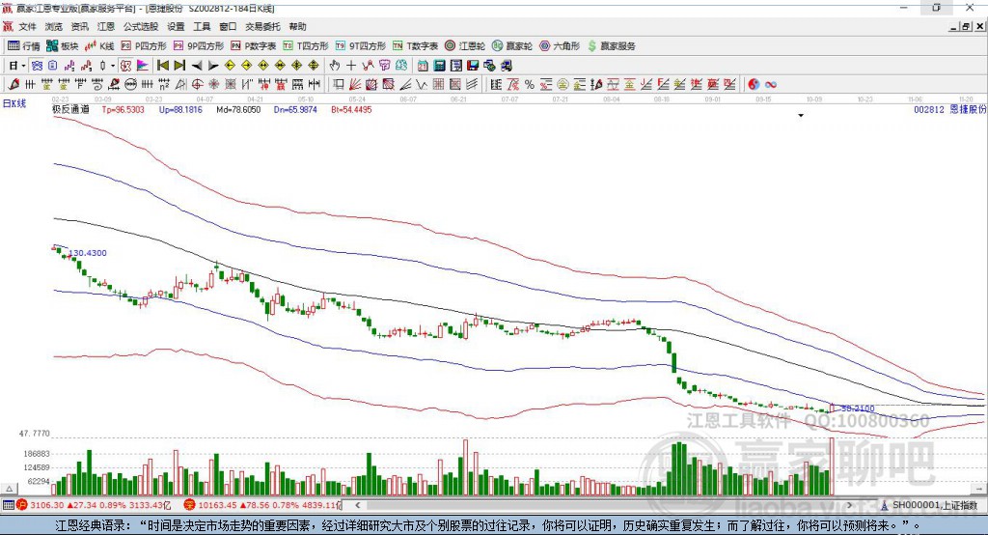Restore the inner chart window
Viewport: 988px width, 535px height.
point(966,26)
